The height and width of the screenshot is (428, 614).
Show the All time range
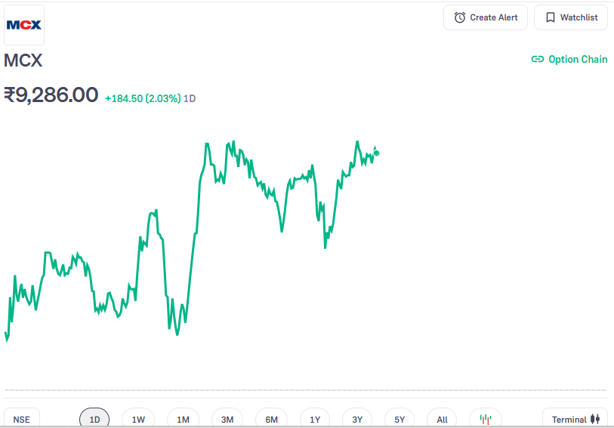click(442, 419)
